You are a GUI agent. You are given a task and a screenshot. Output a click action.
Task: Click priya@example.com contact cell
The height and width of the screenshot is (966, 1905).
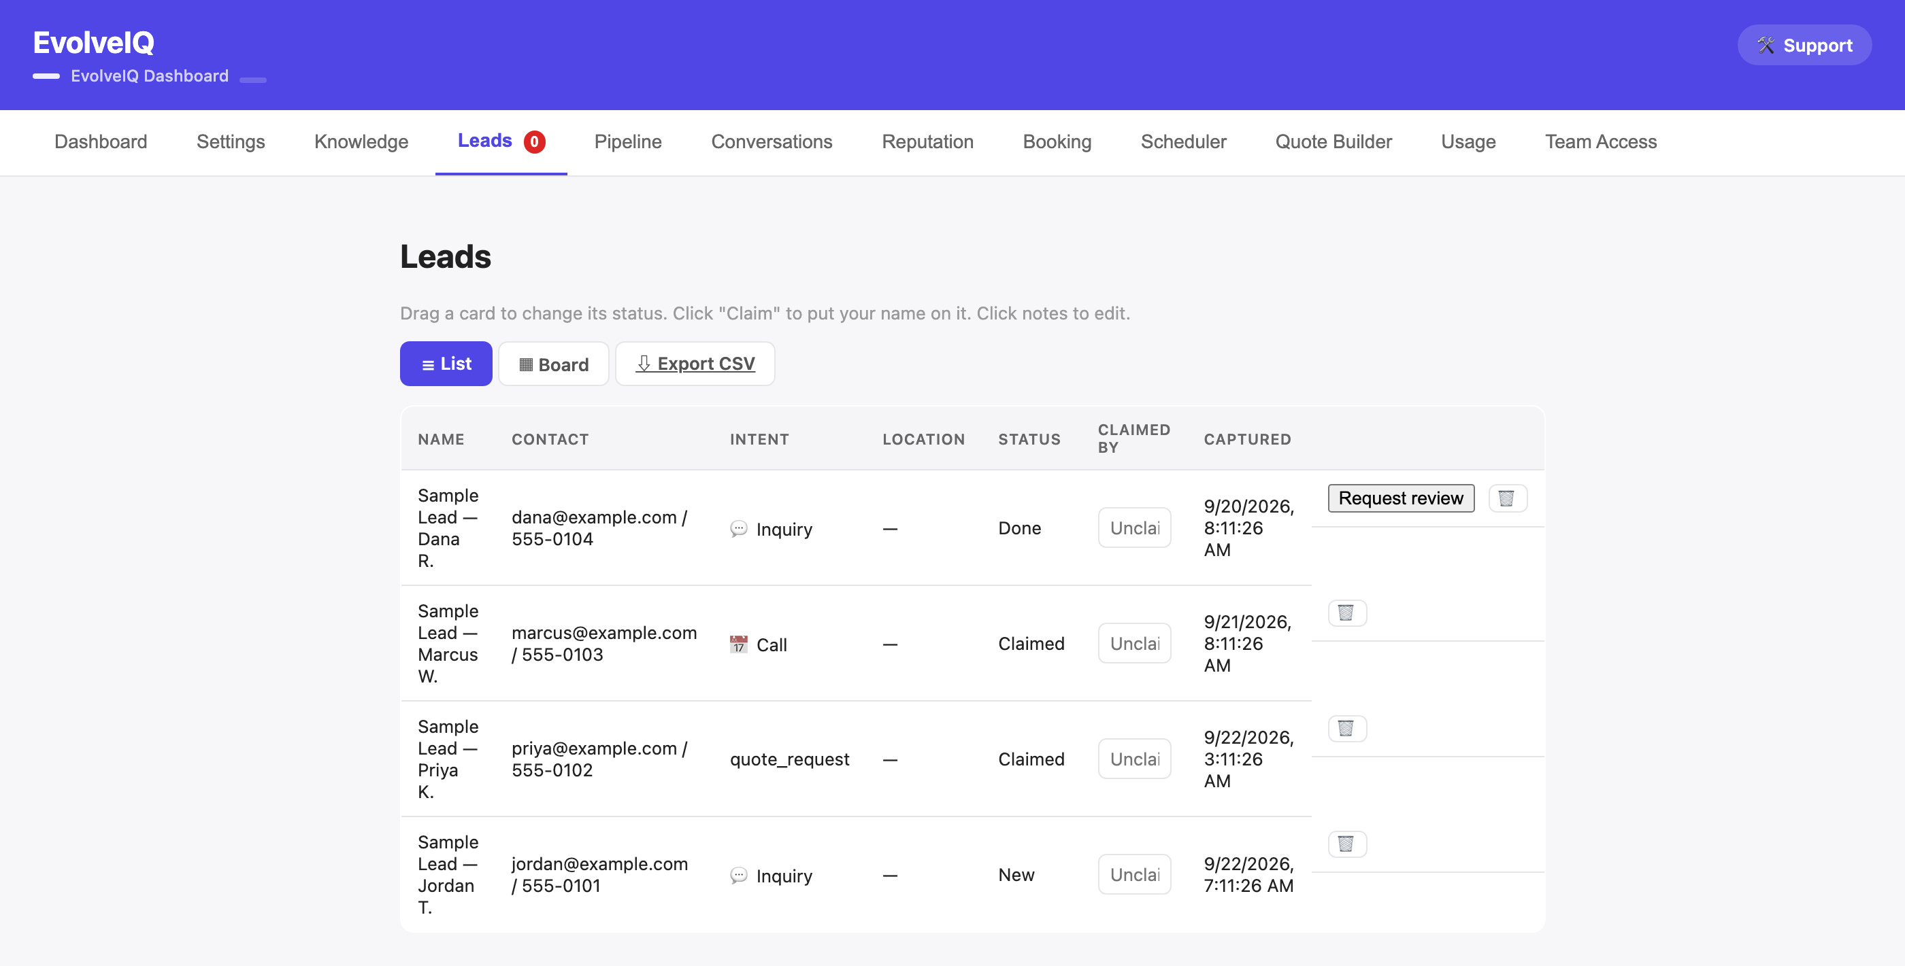click(600, 759)
